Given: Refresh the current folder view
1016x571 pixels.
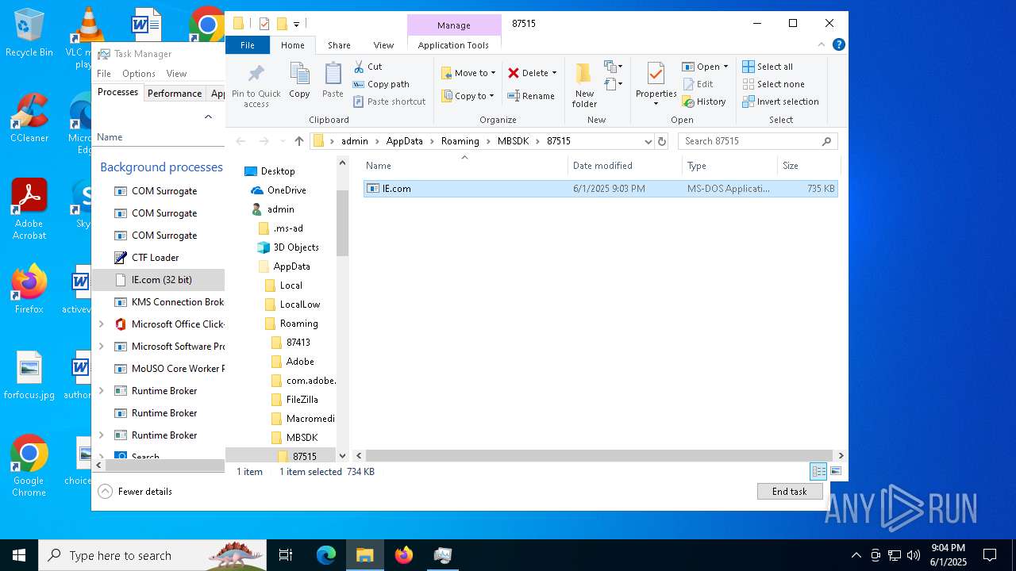Looking at the screenshot, I should coord(662,141).
